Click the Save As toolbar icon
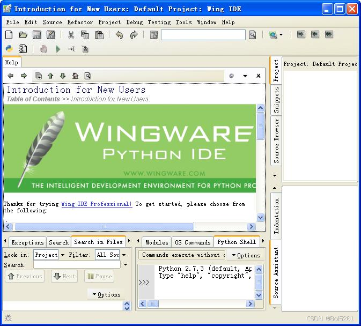 pyautogui.click(x=51, y=35)
